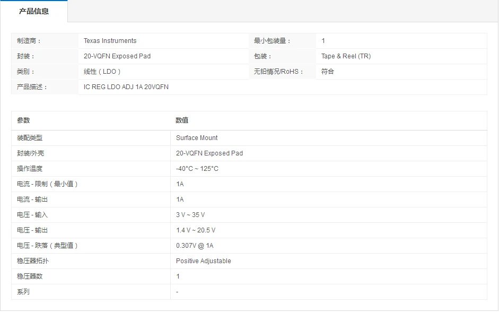Select the 0.307V @ 1A value

tap(195, 246)
